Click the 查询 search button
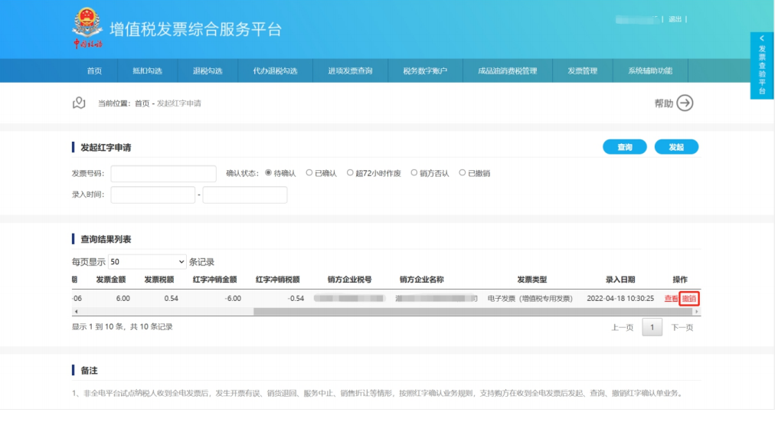The width and height of the screenshot is (778, 445). click(x=625, y=147)
